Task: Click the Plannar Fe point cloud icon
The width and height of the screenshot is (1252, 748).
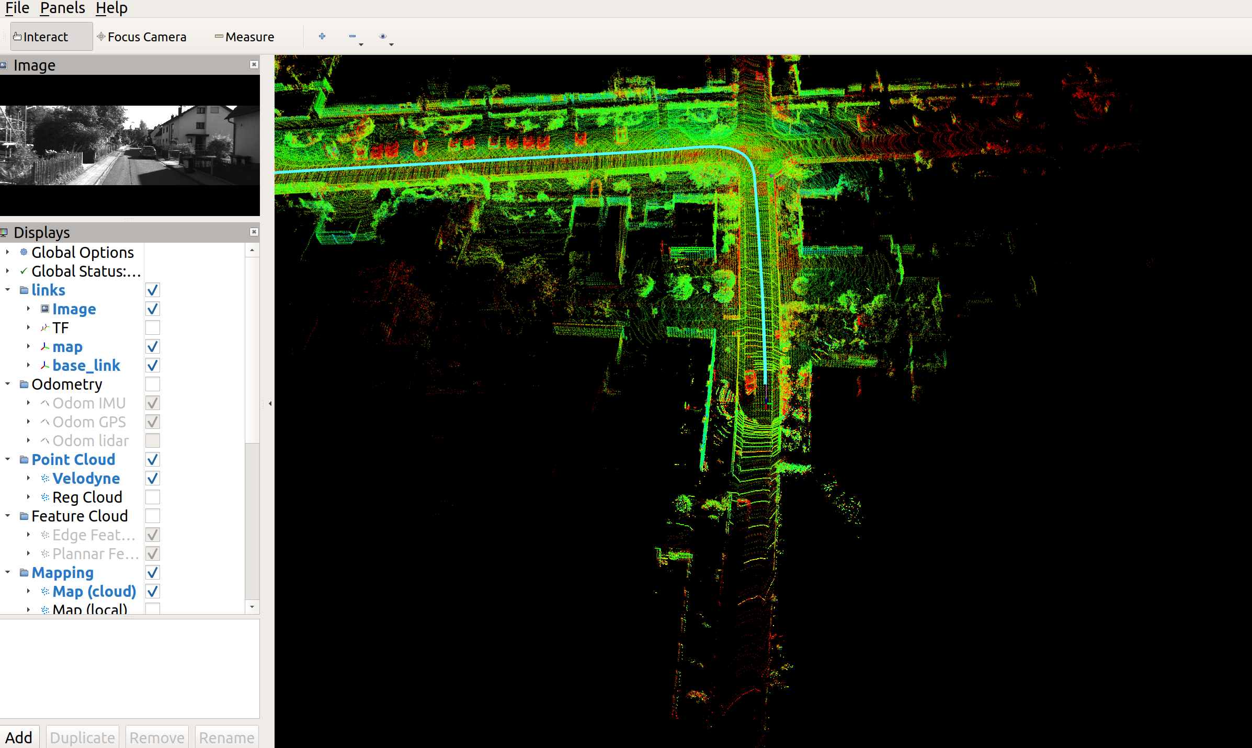Action: pyautogui.click(x=45, y=553)
